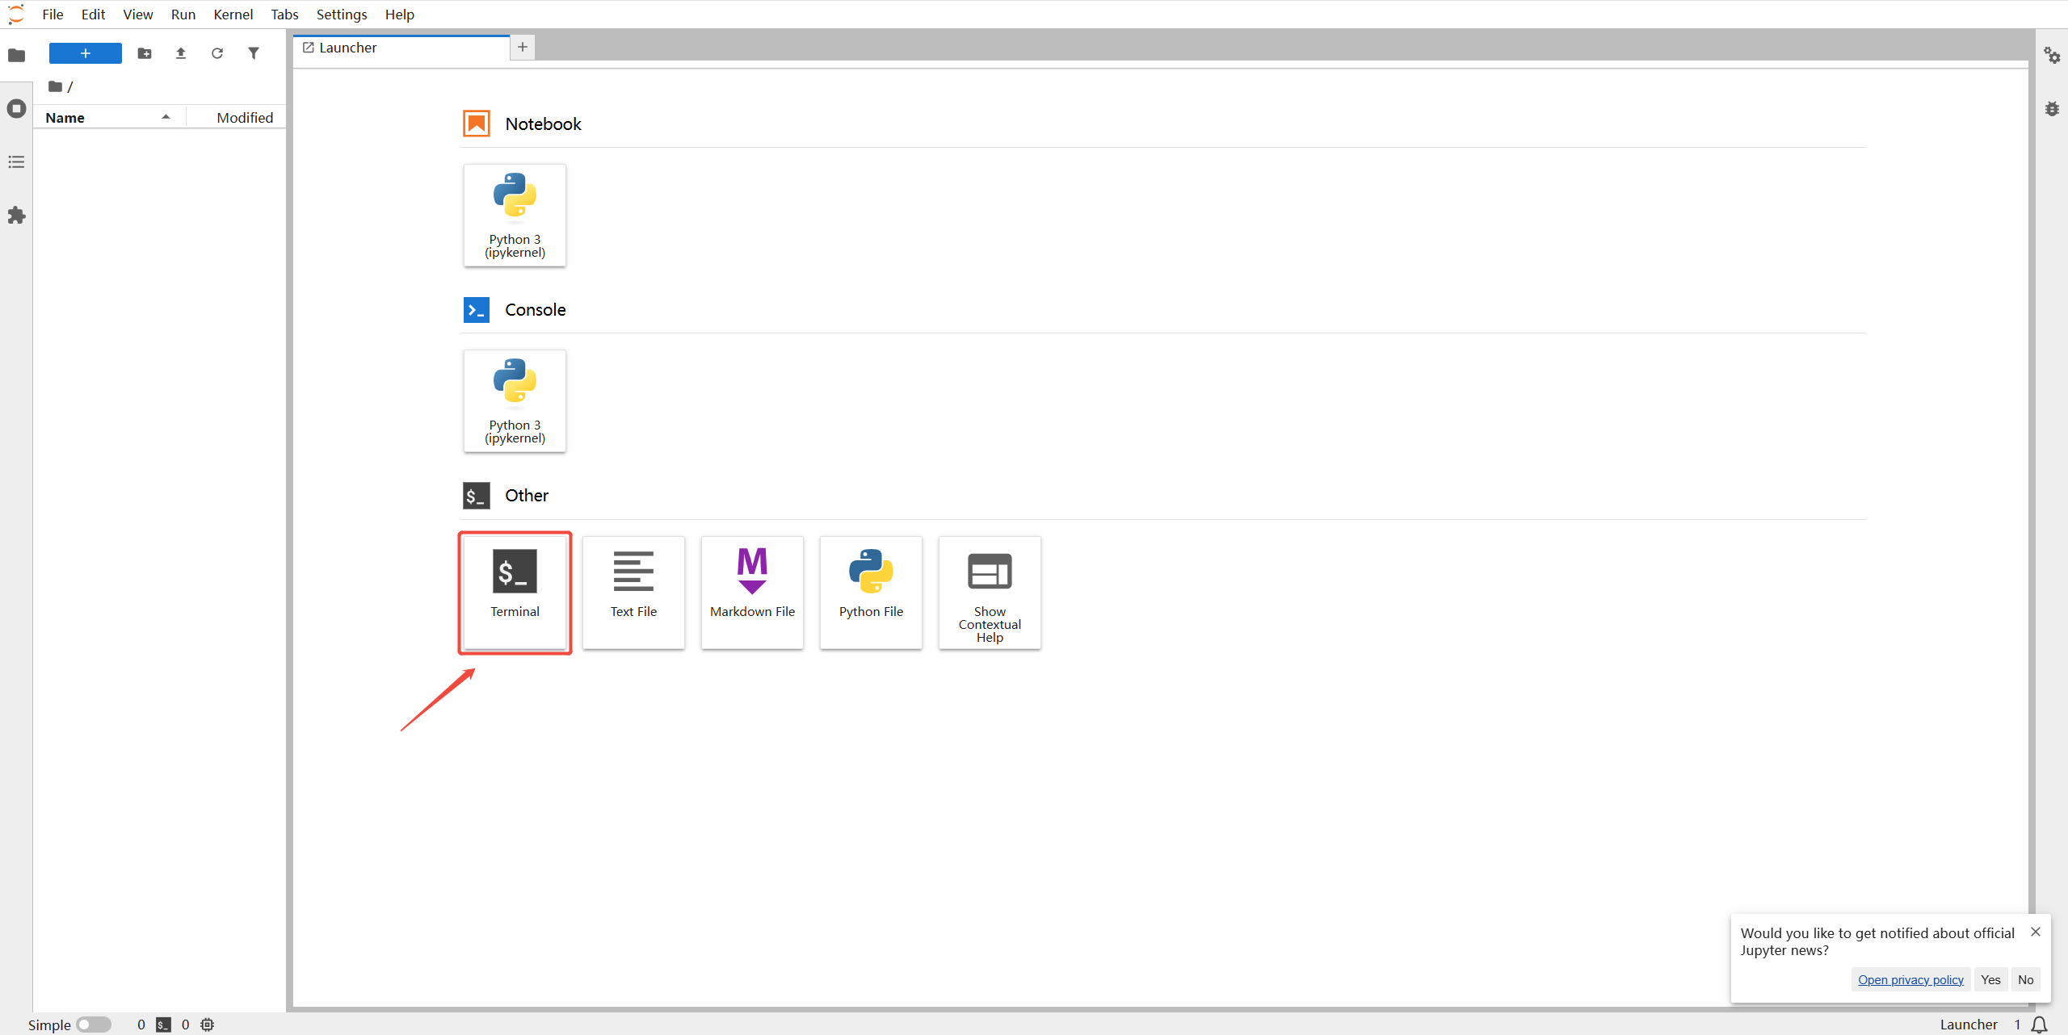The width and height of the screenshot is (2068, 1035).
Task: Add a new tab with plus button
Action: 523,48
